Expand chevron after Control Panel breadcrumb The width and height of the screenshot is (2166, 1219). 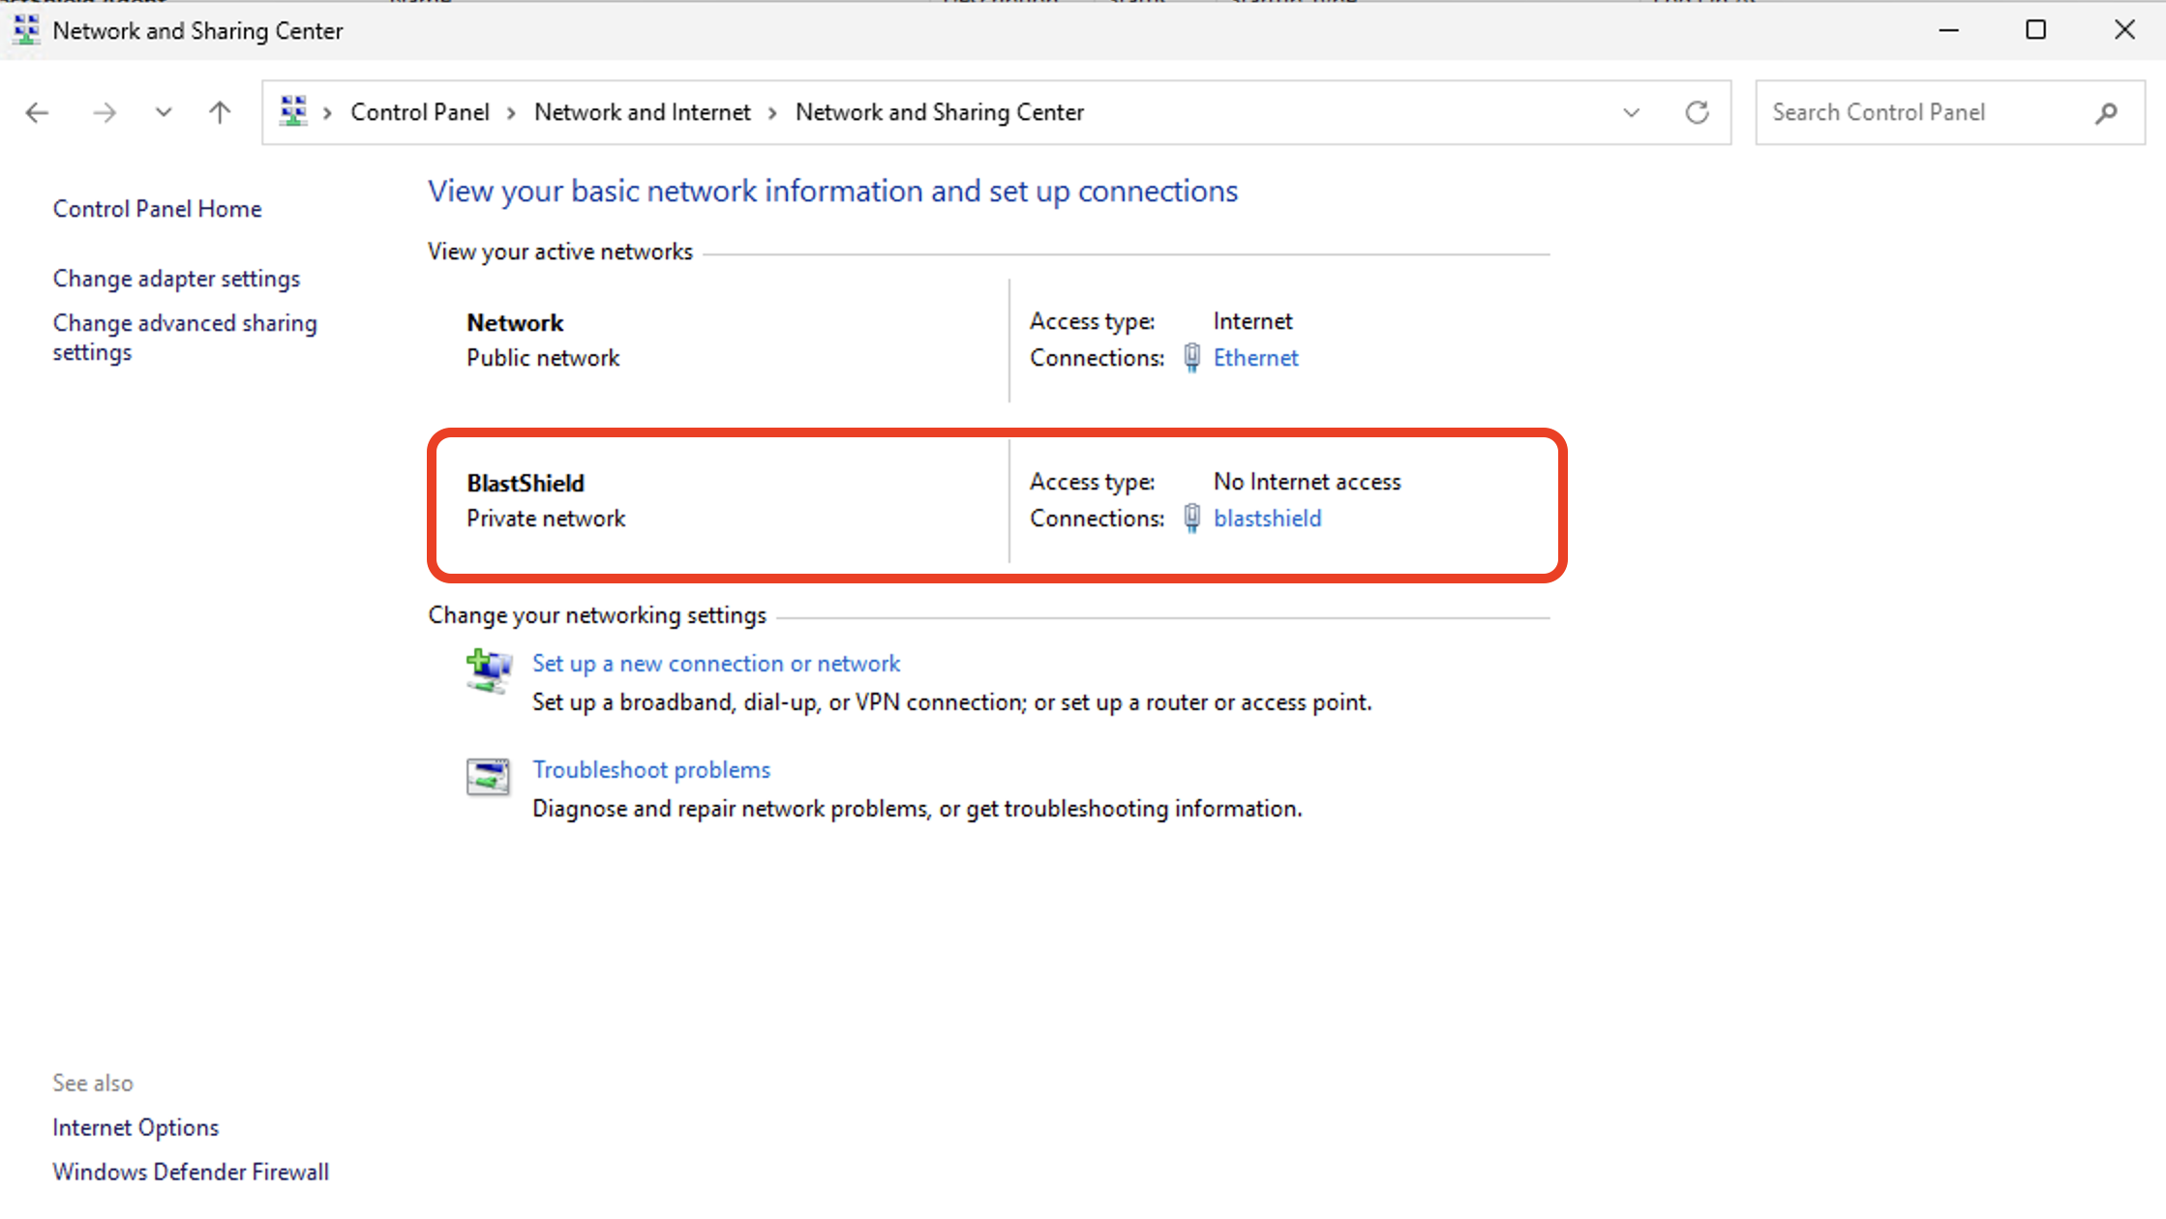(511, 113)
